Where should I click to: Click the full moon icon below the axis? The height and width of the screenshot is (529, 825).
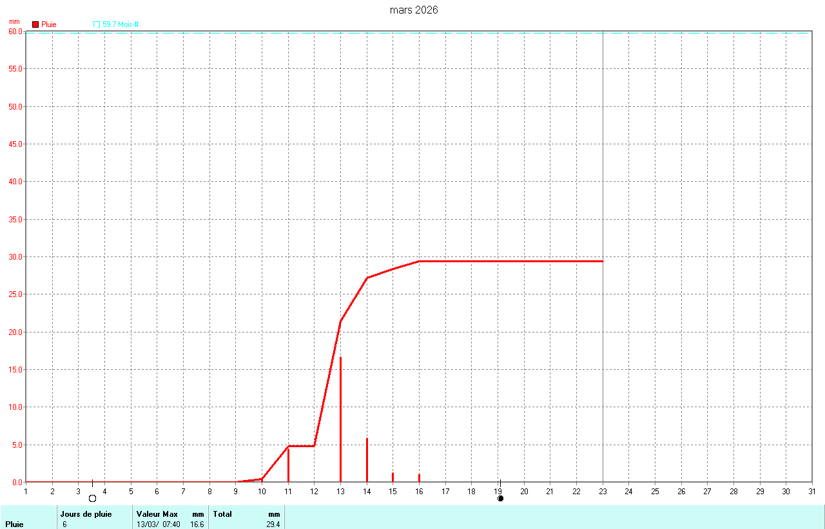click(x=92, y=499)
